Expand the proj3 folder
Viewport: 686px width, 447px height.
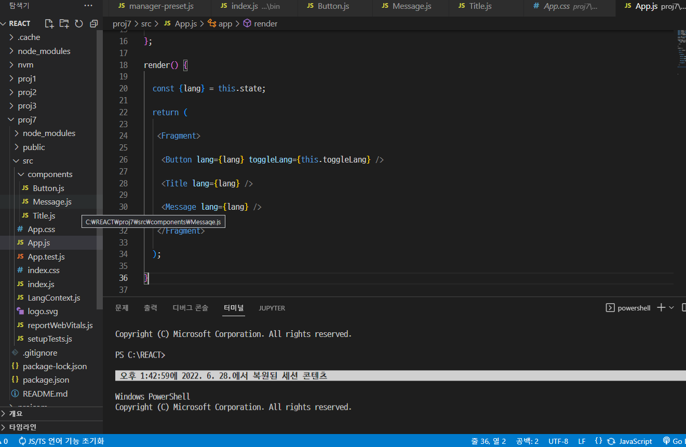pyautogui.click(x=27, y=105)
